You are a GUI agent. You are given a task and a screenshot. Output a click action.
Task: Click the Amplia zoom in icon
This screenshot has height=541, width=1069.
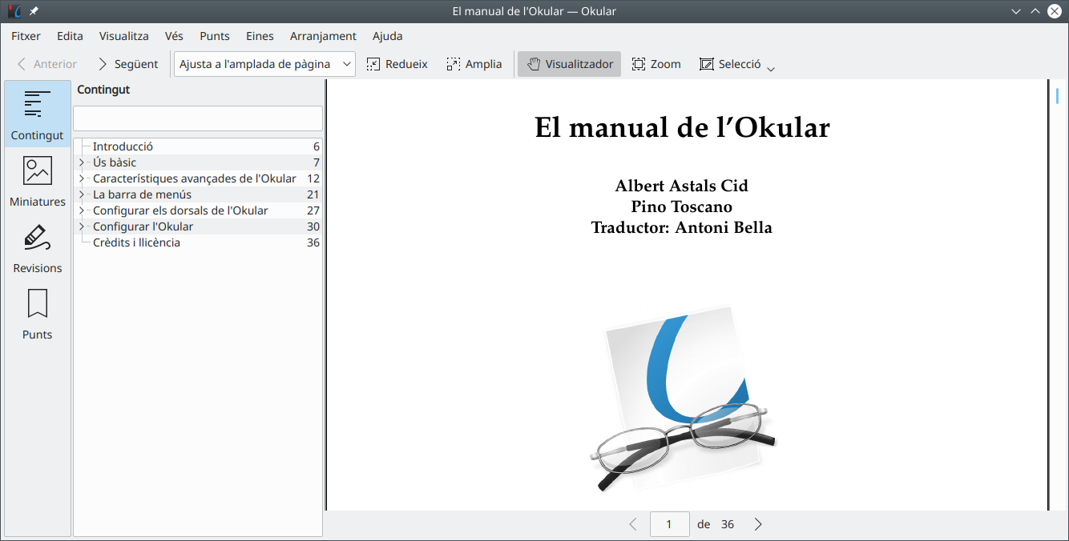tap(454, 64)
